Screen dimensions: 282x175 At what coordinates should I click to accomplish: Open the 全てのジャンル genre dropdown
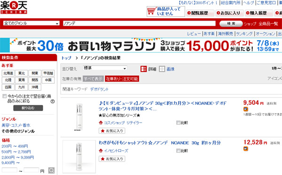pyautogui.click(x=31, y=23)
